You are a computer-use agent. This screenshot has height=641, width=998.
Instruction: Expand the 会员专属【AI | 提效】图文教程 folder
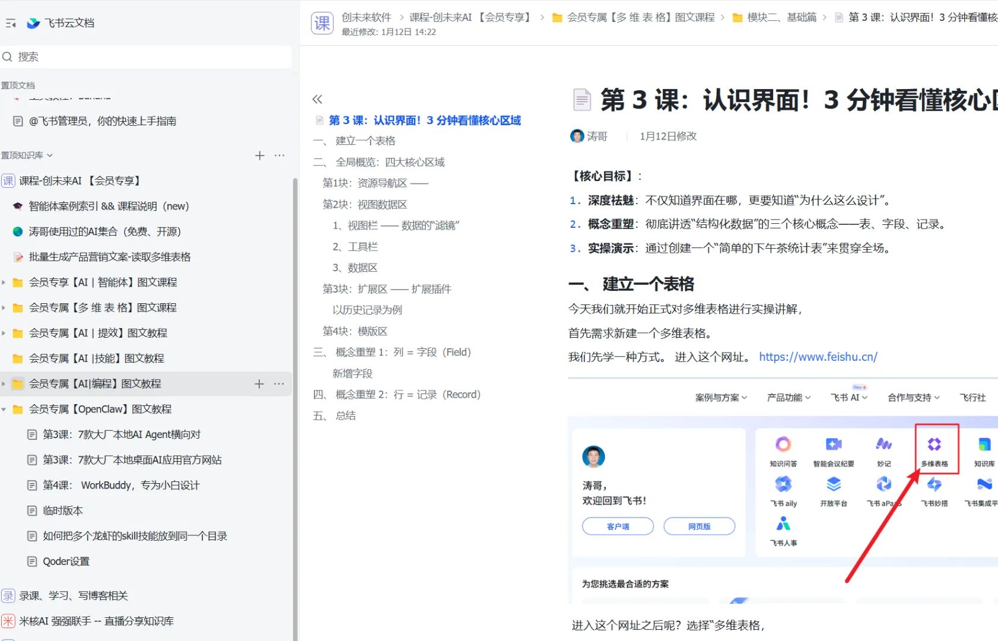[4, 334]
